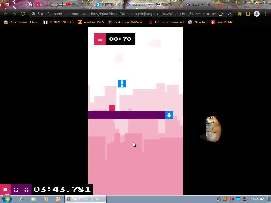Image resolution: width=271 pixels, height=203 pixels.
Task: Stop the speedrun timer recording
Action: pos(5,190)
